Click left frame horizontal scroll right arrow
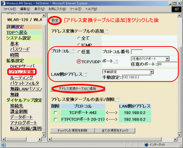The image size is (183, 148). pos(40,139)
